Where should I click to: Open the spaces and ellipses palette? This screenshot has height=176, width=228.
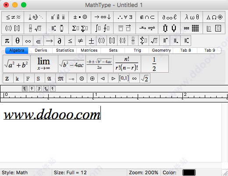tap(35, 17)
